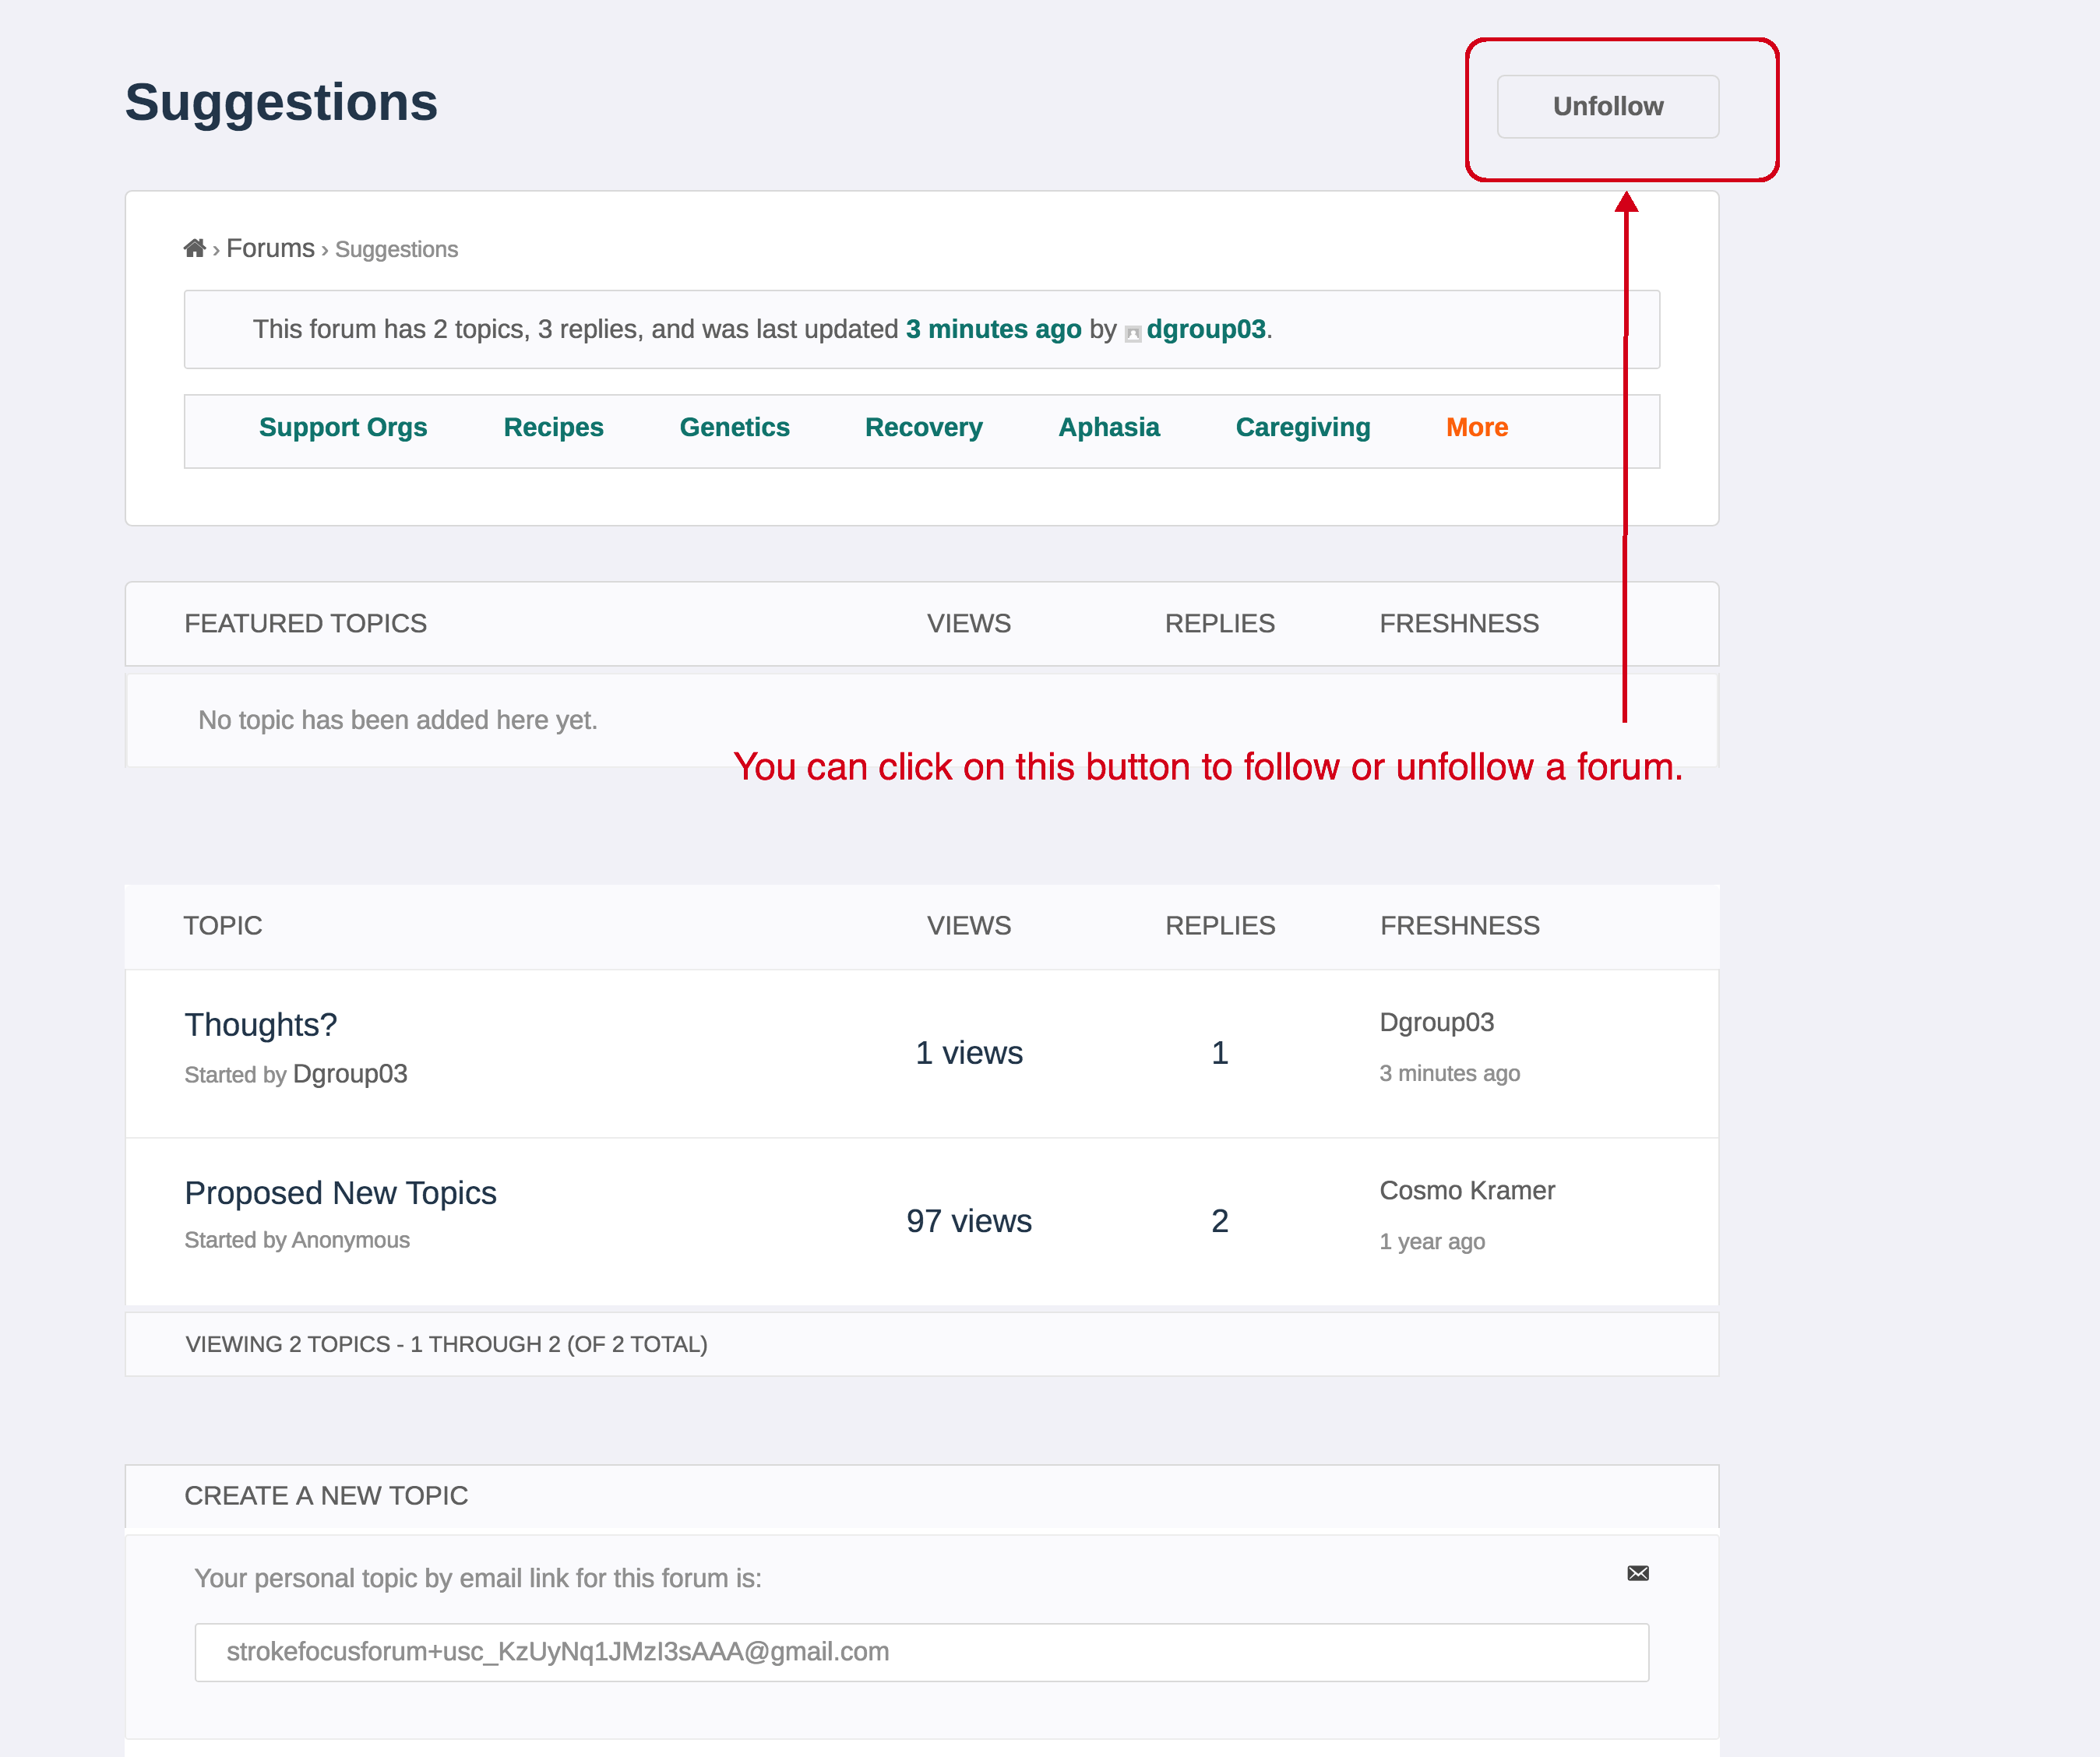Screen dimensions: 2100x1757
Task: Click 'Viewing 2 topics' pagination text
Action: (x=446, y=1344)
